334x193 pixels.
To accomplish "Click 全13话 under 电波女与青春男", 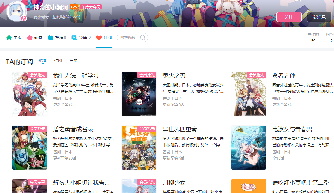I will (278, 158).
